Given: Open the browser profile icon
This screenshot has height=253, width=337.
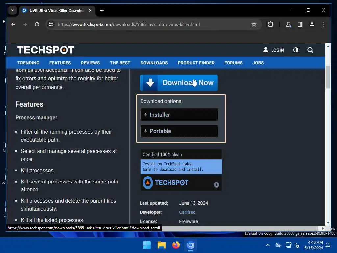Looking at the screenshot, I should point(312,24).
